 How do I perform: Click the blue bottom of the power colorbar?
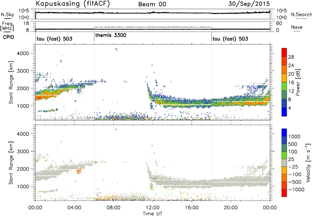284,112
